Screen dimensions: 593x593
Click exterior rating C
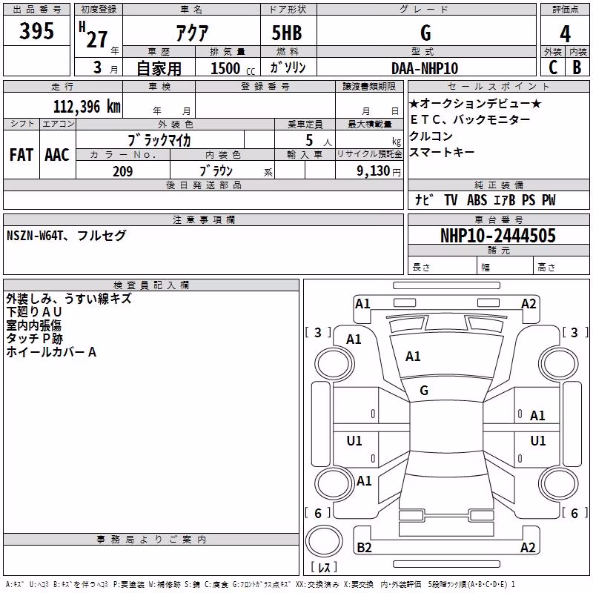553,67
